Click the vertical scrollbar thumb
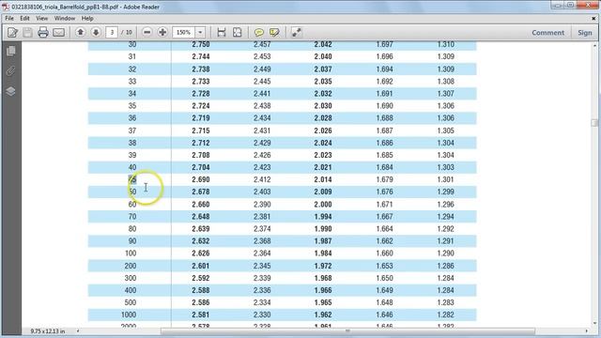 [x=594, y=123]
